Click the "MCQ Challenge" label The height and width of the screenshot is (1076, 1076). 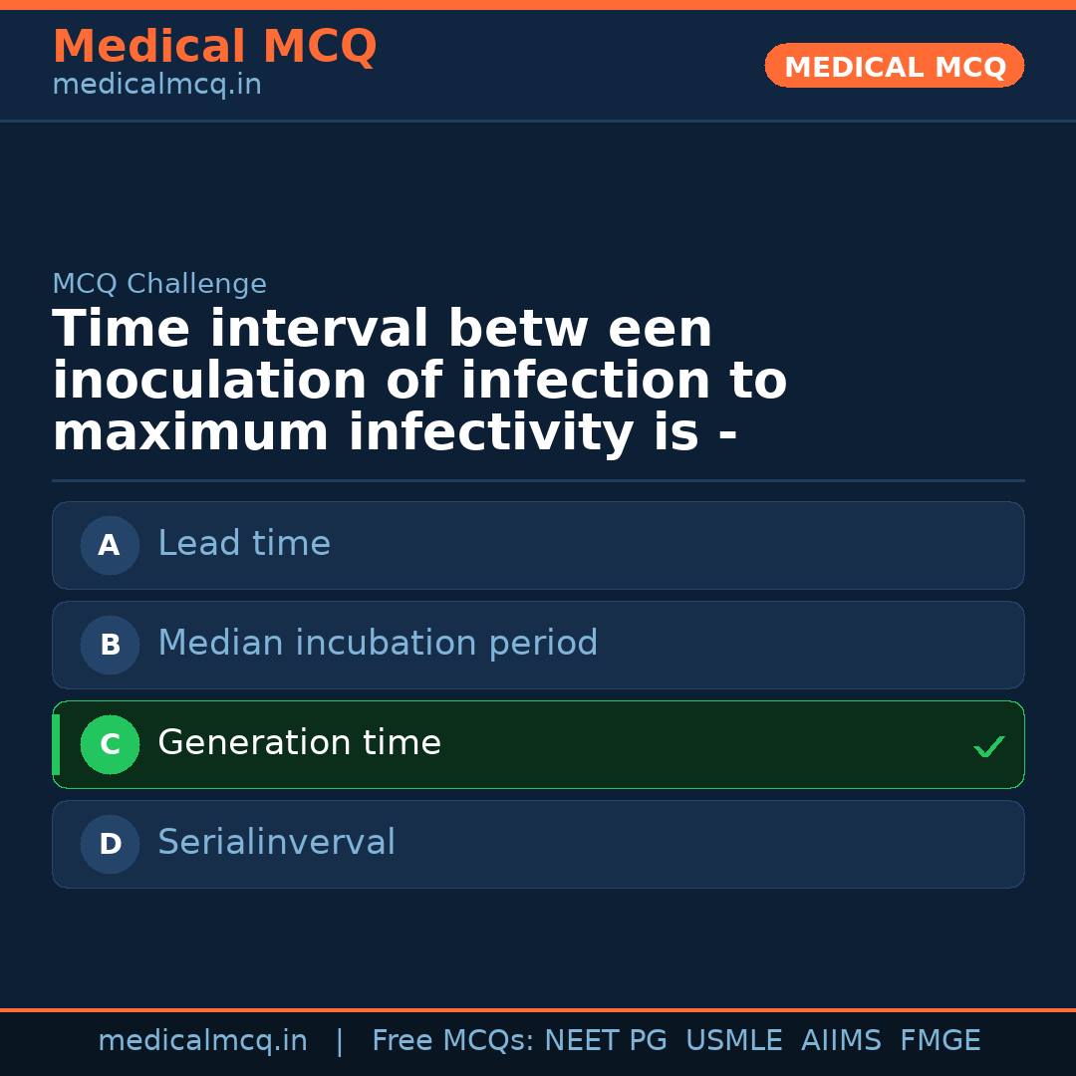(159, 284)
